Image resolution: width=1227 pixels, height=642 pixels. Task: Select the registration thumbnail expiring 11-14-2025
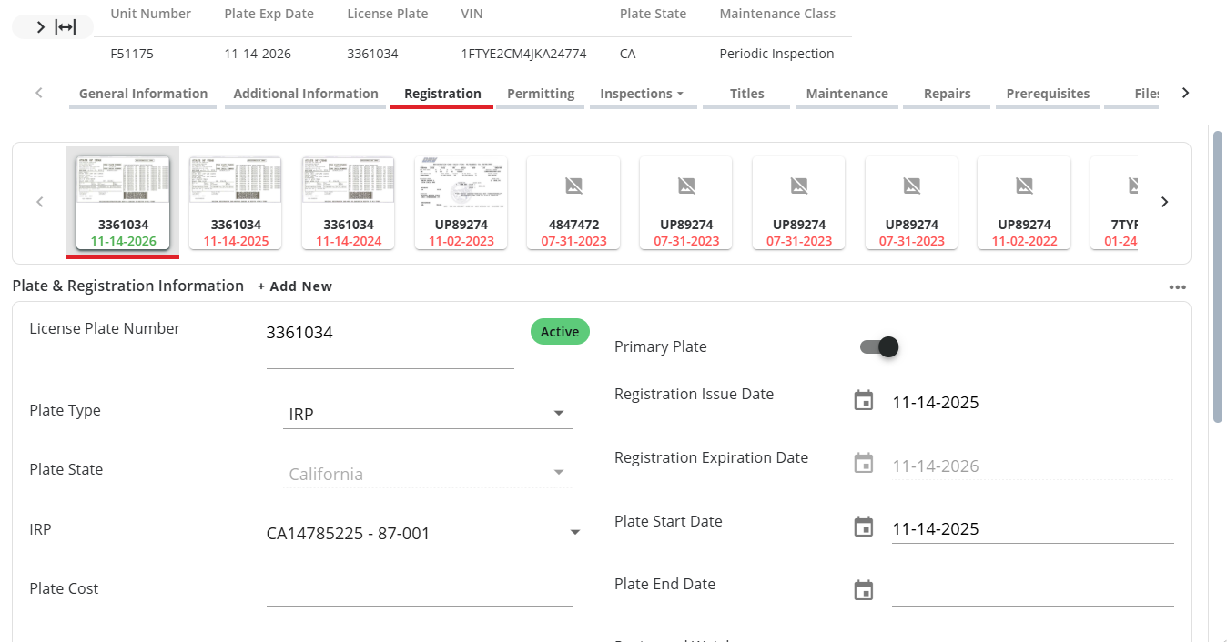coord(235,202)
